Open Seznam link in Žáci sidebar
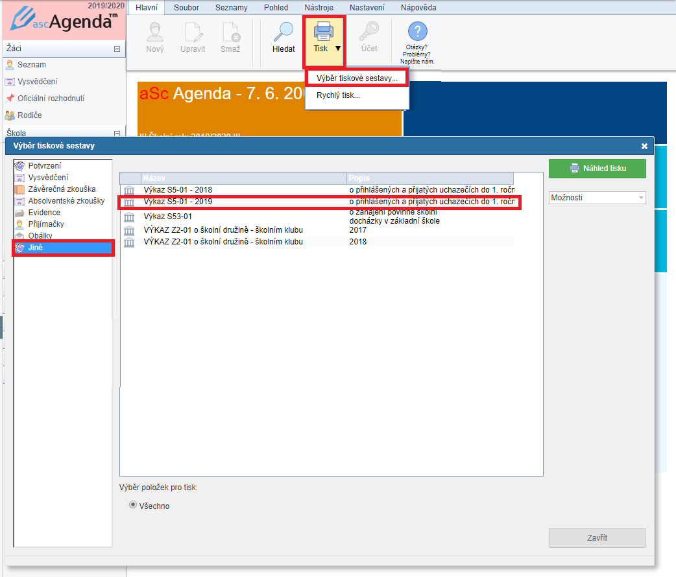676x577 pixels. (x=32, y=65)
